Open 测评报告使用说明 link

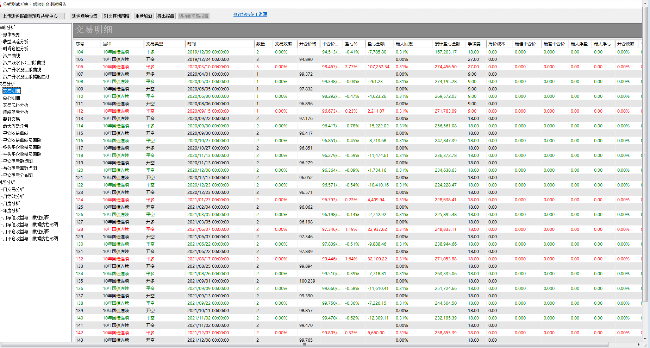pos(250,14)
